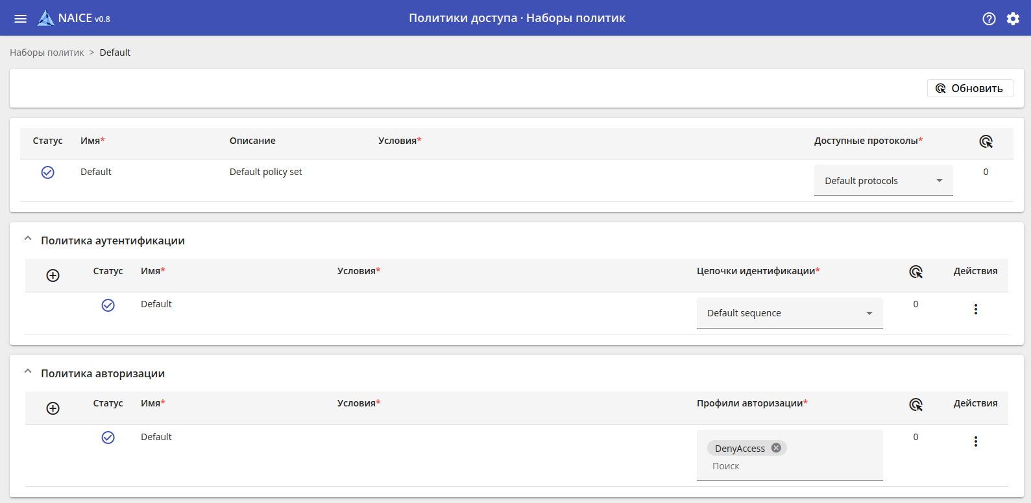Click the NAICE logo icon

pyautogui.click(x=45, y=18)
